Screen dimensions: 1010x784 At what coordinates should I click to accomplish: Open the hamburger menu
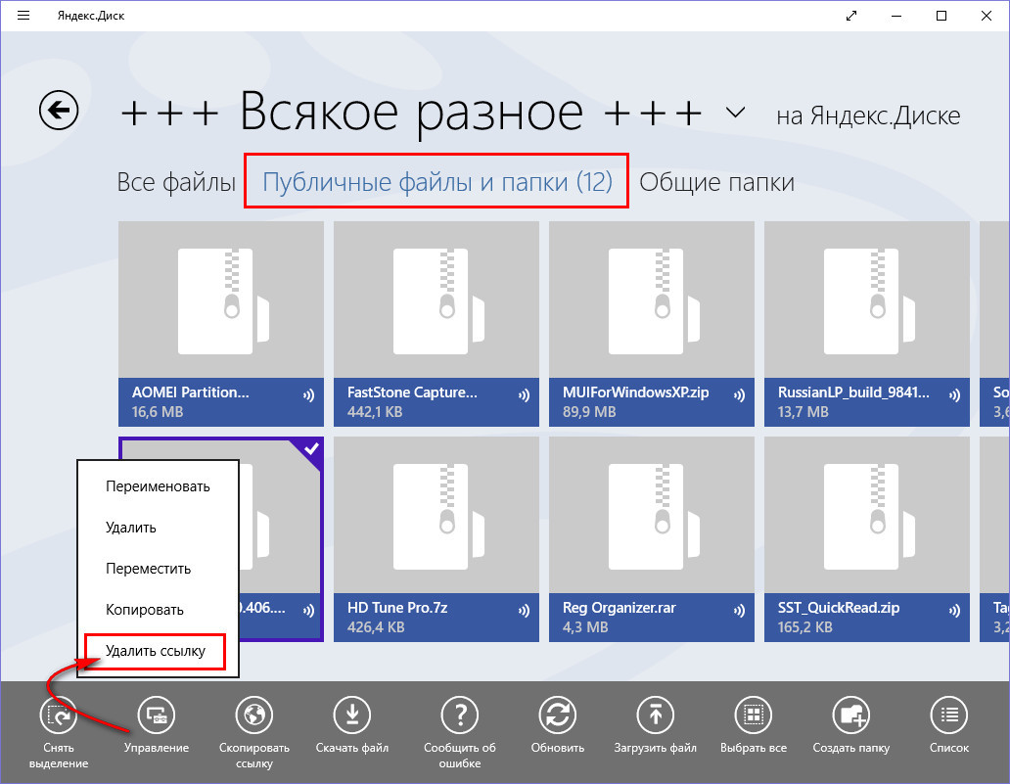23,16
